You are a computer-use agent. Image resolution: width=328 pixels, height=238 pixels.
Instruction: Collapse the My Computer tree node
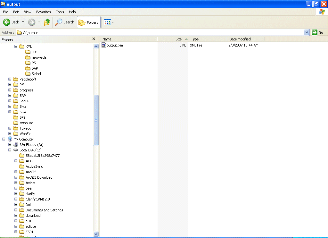[3, 139]
